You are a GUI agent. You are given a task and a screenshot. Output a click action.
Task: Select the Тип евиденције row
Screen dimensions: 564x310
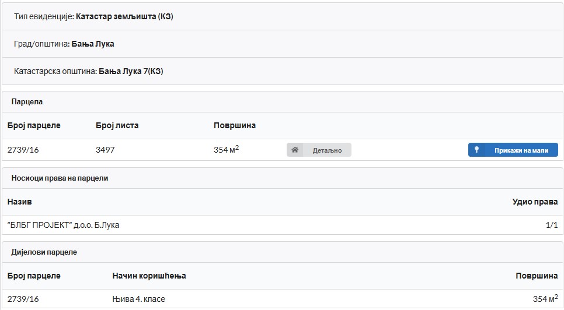pos(93,16)
